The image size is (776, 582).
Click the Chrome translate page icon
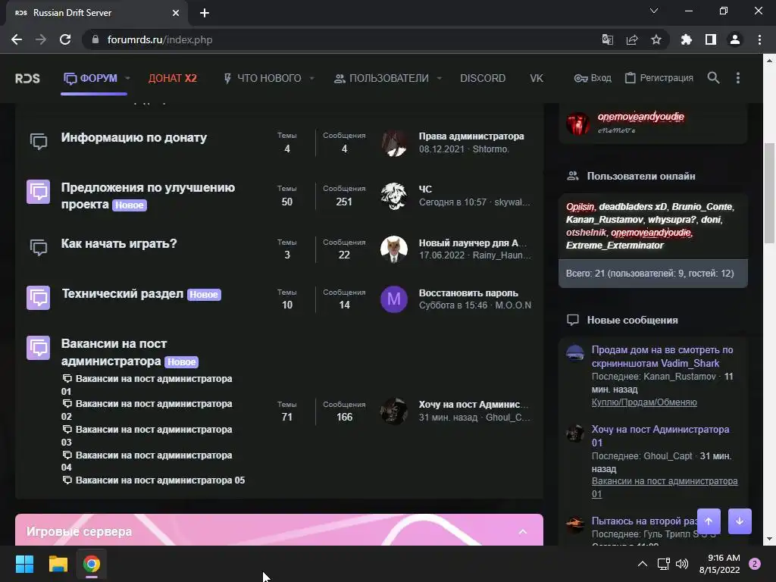tap(607, 39)
